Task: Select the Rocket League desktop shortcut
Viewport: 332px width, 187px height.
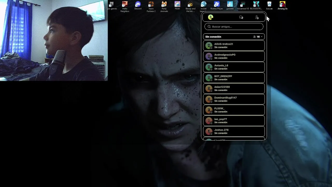Action: click(204, 7)
